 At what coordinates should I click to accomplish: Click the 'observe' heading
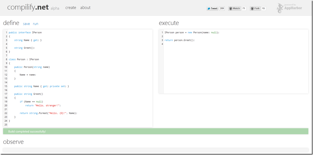coord(13,142)
